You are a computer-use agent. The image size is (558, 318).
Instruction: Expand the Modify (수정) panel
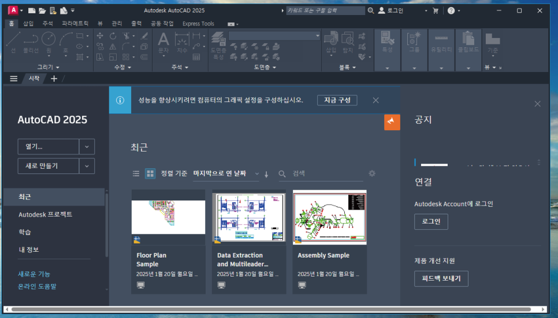(x=123, y=67)
